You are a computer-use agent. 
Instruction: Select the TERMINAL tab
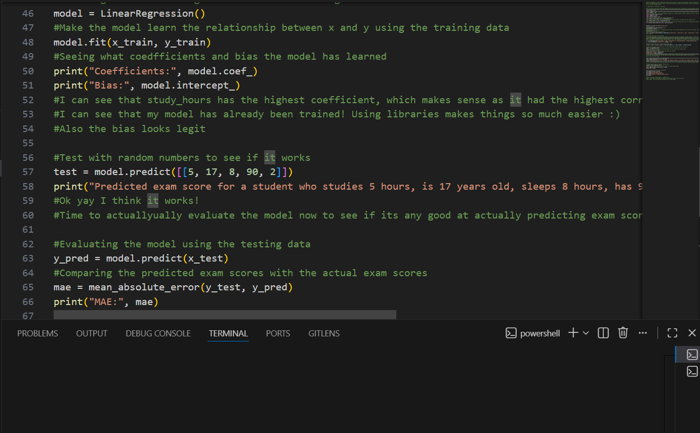[x=228, y=333]
